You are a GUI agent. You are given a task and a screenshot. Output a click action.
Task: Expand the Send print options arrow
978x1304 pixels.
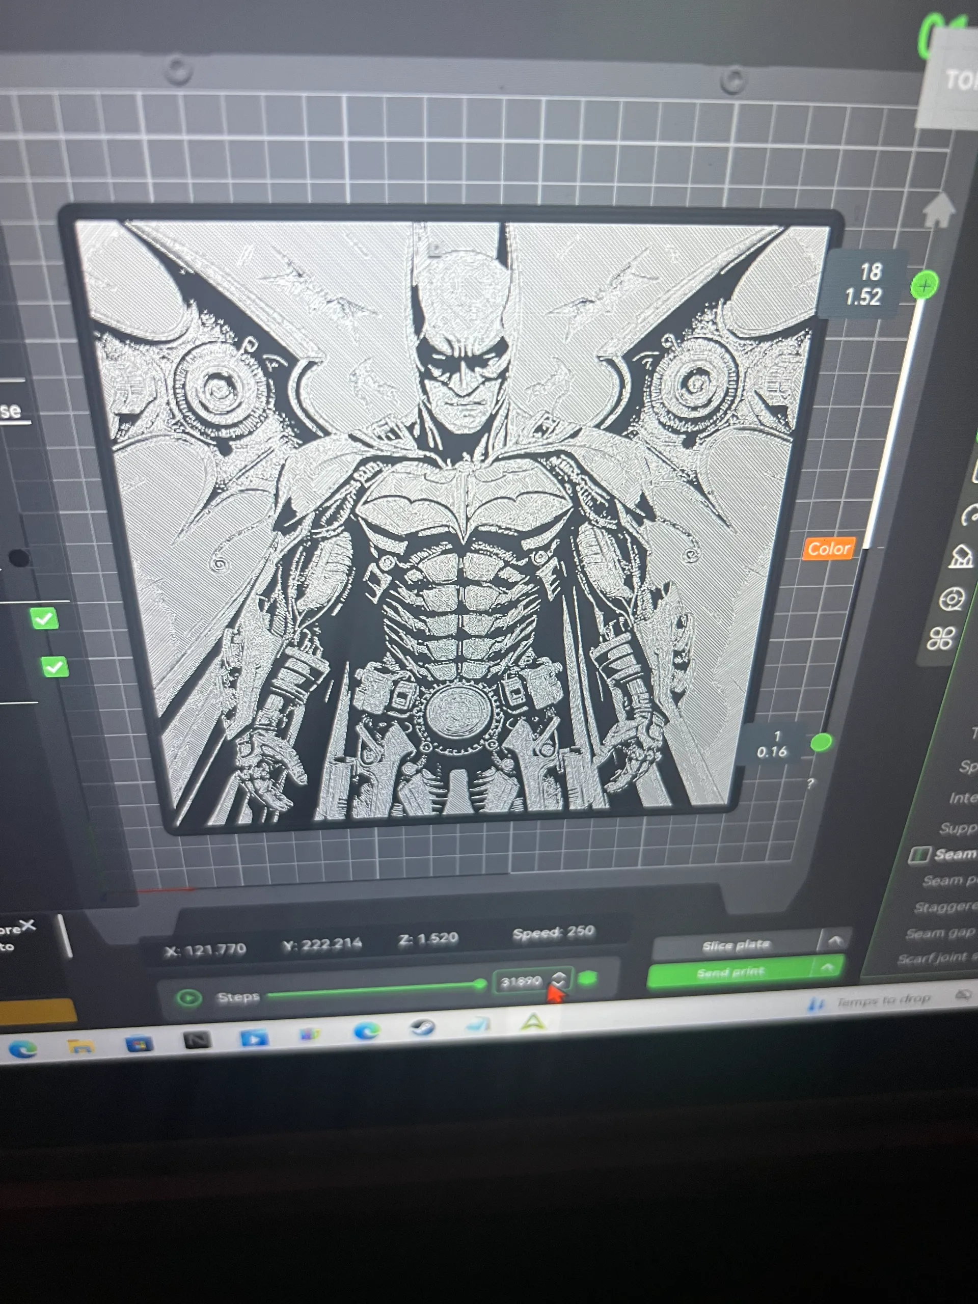tap(827, 967)
